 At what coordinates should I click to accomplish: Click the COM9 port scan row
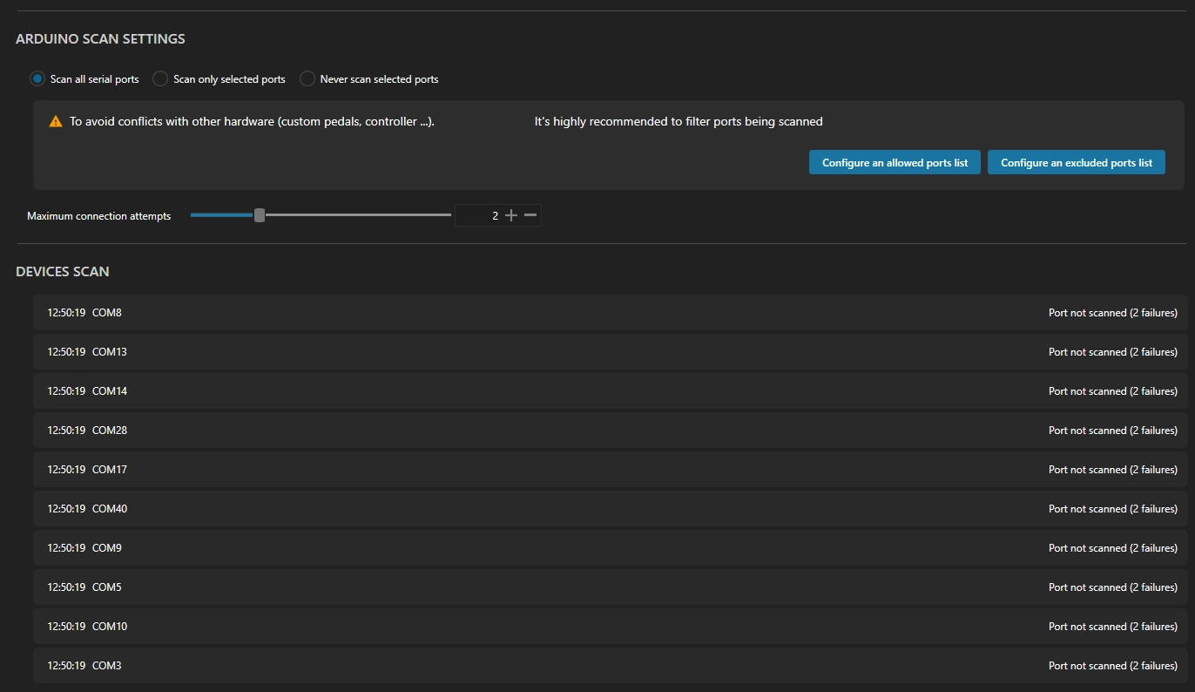[x=610, y=548]
